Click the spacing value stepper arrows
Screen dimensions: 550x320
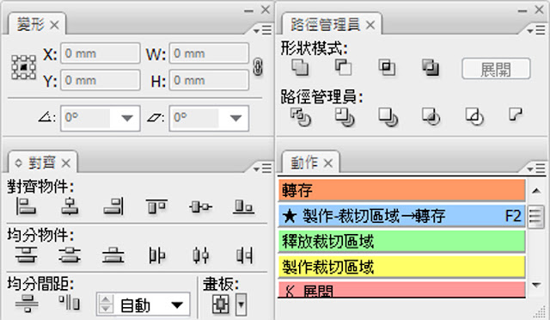click(106, 305)
